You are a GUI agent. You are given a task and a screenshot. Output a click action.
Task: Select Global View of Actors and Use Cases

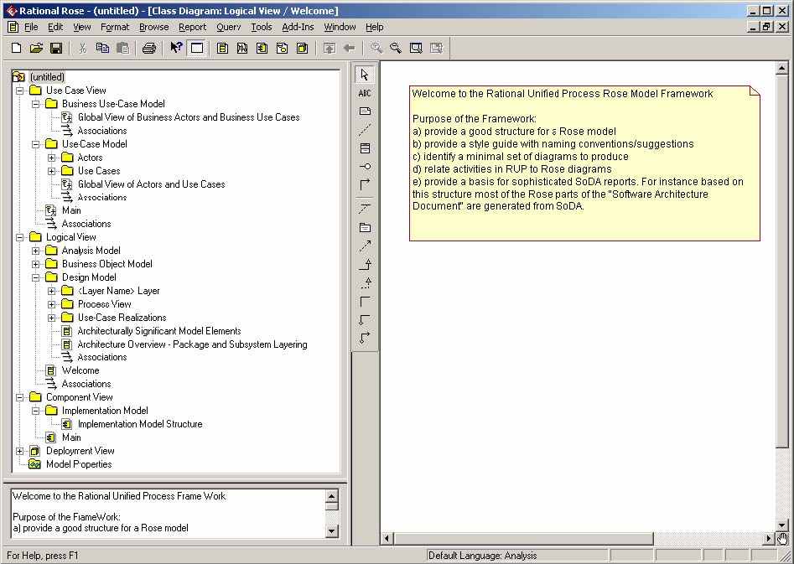152,184
